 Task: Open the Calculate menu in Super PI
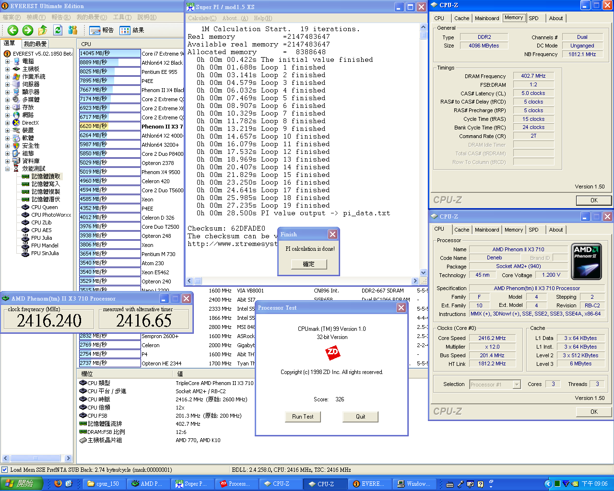[202, 18]
